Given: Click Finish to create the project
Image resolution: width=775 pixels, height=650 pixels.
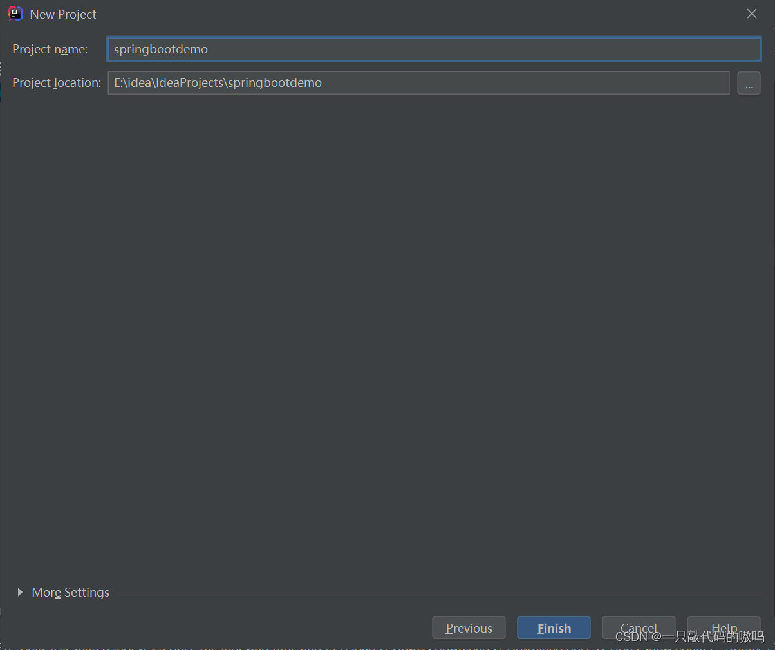Looking at the screenshot, I should pos(554,628).
